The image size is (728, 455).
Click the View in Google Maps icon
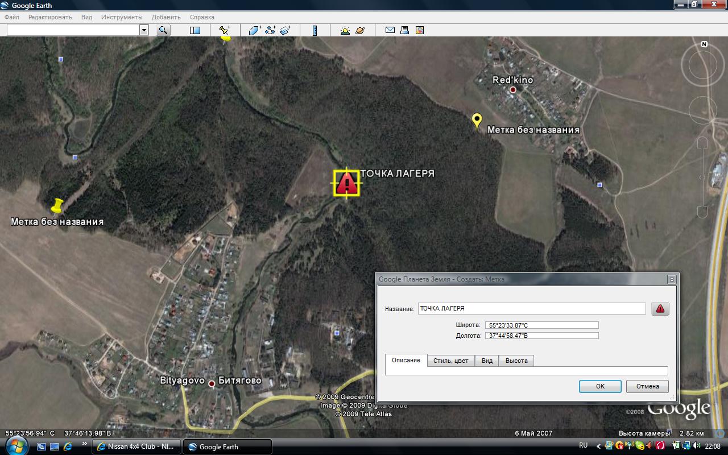click(x=420, y=30)
